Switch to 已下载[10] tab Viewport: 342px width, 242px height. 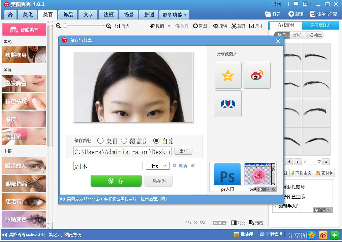click(x=320, y=25)
